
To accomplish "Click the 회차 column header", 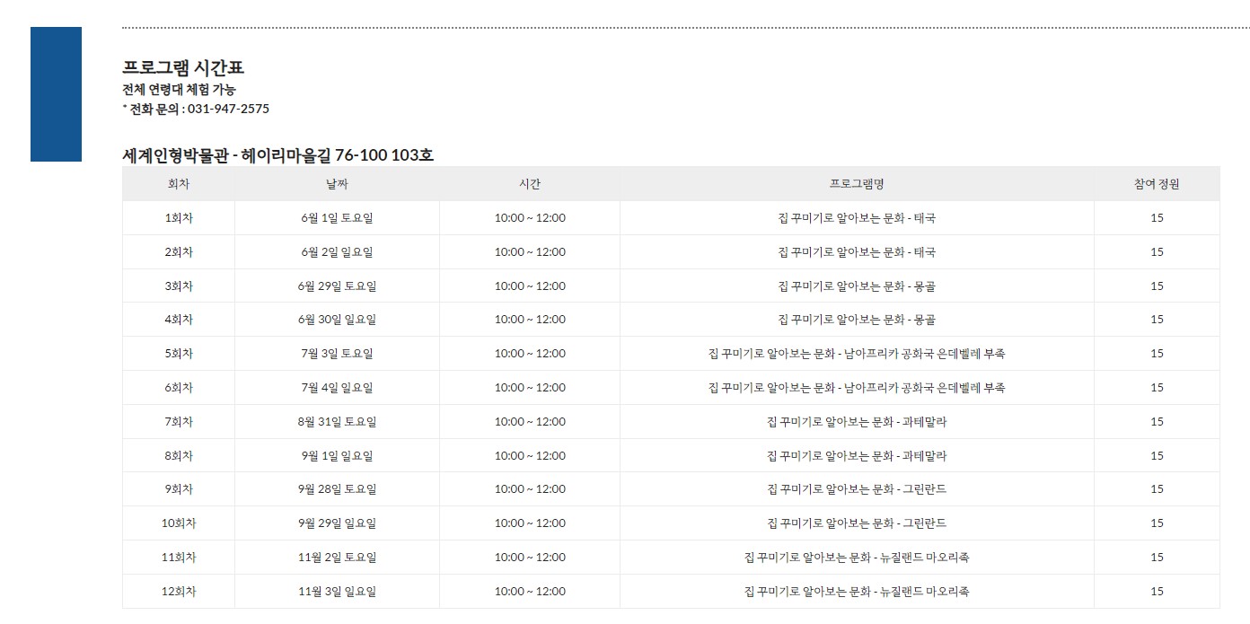I will coord(179,184).
